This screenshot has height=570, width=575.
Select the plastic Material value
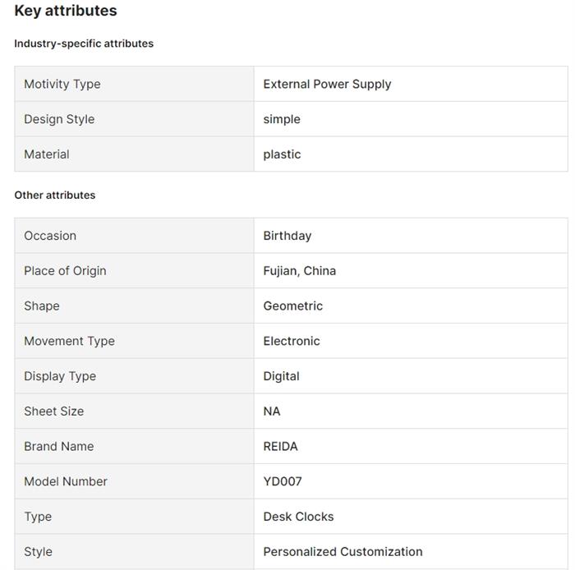282,154
